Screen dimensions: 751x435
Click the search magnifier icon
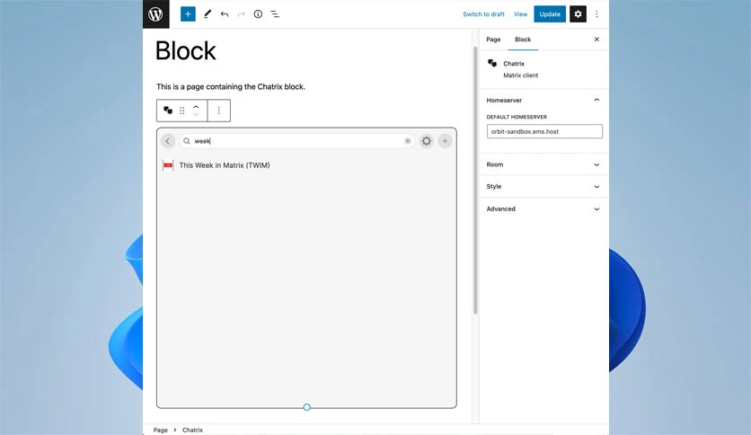(x=187, y=141)
